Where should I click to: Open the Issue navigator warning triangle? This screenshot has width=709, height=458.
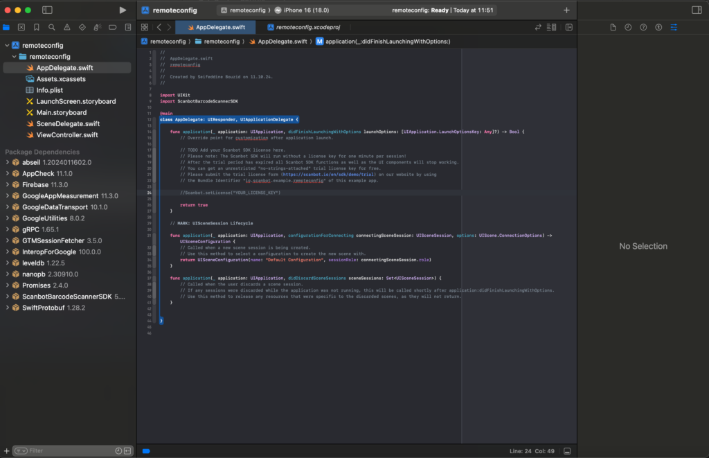tap(65, 27)
